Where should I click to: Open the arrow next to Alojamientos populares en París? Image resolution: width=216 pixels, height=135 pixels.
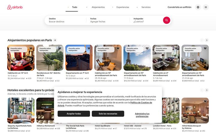(55, 40)
